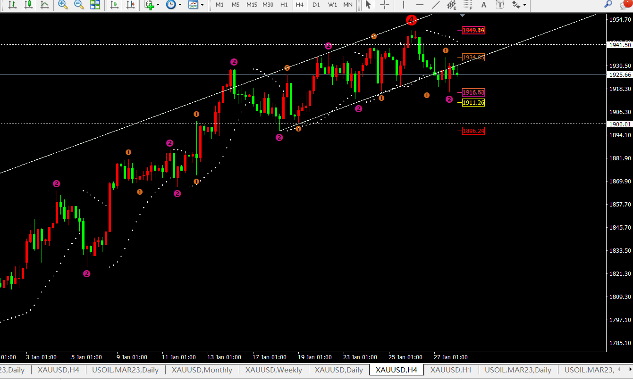Toggle chart auto scroll
633x380 pixels.
point(114,5)
